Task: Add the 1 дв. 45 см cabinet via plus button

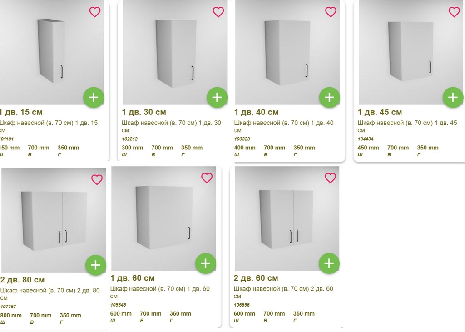Action: (453, 97)
